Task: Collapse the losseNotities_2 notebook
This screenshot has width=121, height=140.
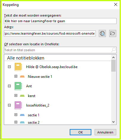Action: pyautogui.click(x=9, y=105)
